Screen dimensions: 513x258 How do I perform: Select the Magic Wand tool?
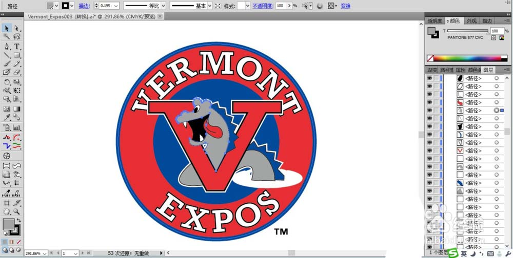click(x=7, y=36)
